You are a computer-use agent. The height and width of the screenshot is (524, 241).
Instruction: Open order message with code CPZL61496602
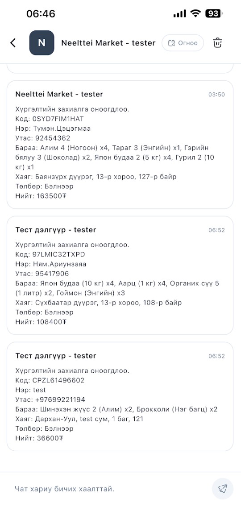click(x=120, y=396)
